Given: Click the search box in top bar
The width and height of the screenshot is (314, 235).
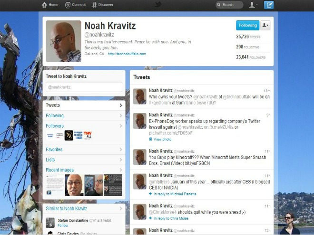Looking at the screenshot, I should pos(229,5).
